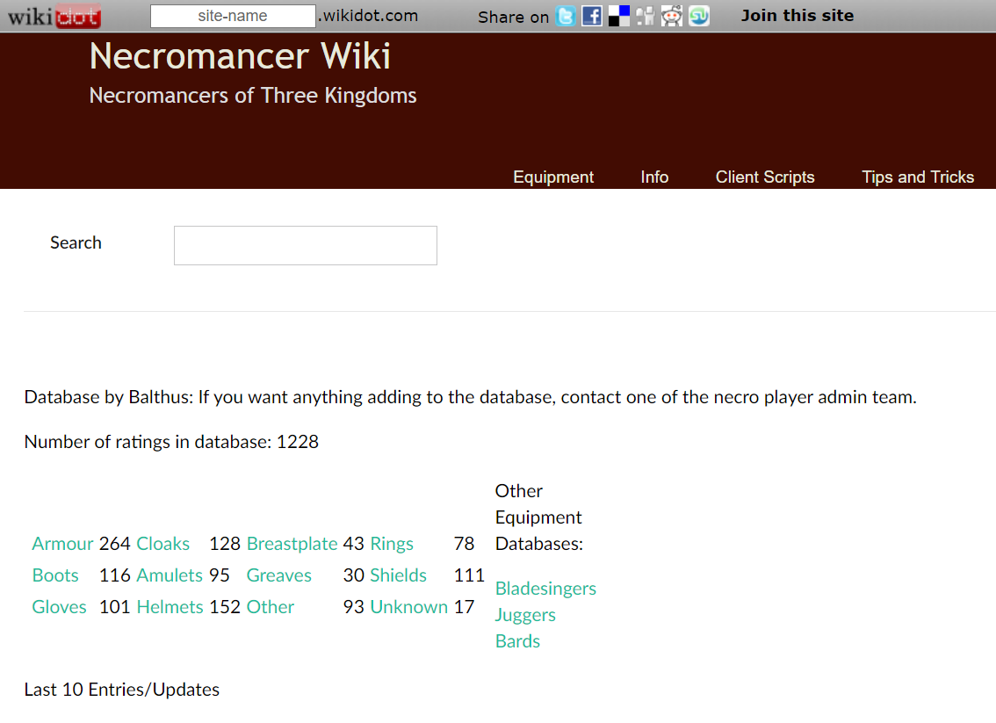996x723 pixels.
Task: Click into the Search text box
Action: point(305,245)
